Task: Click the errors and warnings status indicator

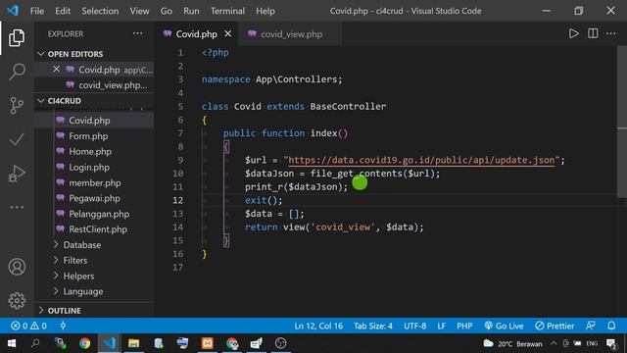Action: tap(28, 326)
